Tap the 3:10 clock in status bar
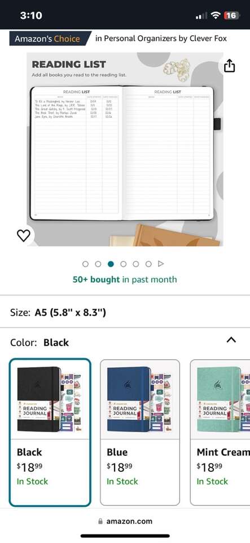The image size is (250, 543). (31, 15)
